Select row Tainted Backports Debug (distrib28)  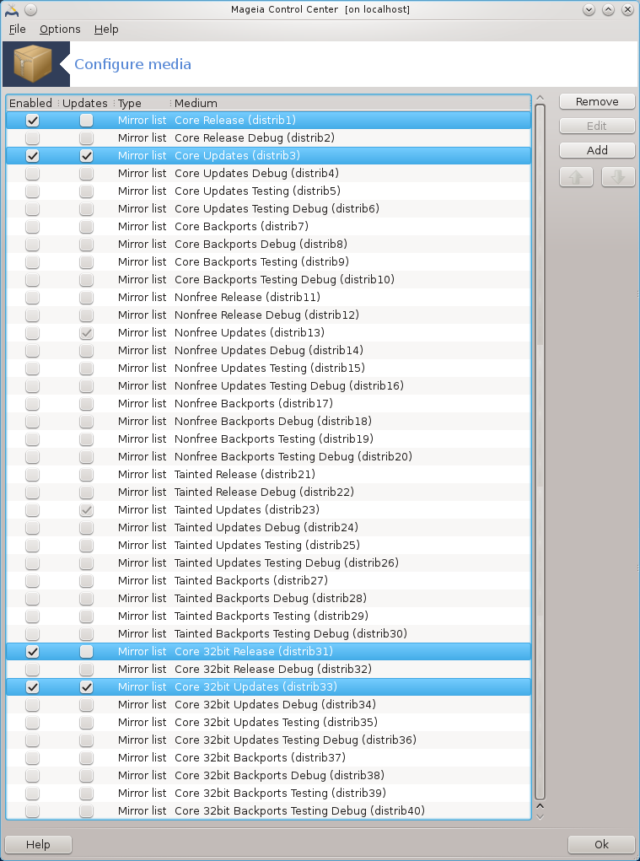(x=268, y=599)
